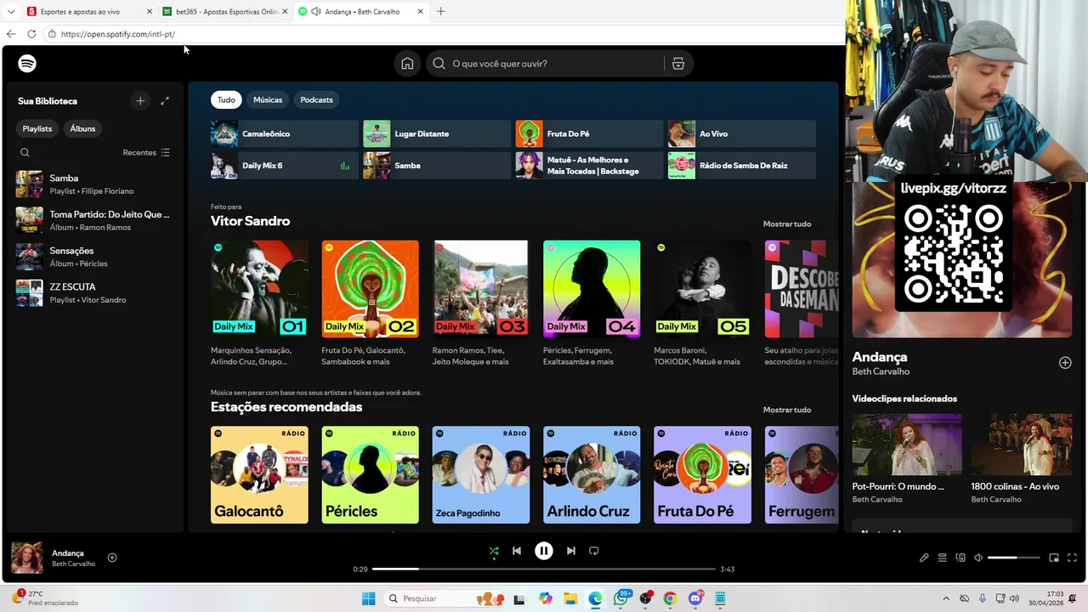This screenshot has width=1088, height=612.
Task: Enter fullscreen player mode
Action: click(x=1072, y=558)
